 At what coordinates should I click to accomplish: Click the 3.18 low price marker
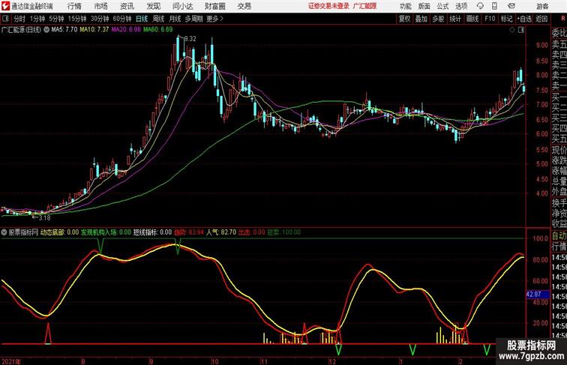(43, 218)
